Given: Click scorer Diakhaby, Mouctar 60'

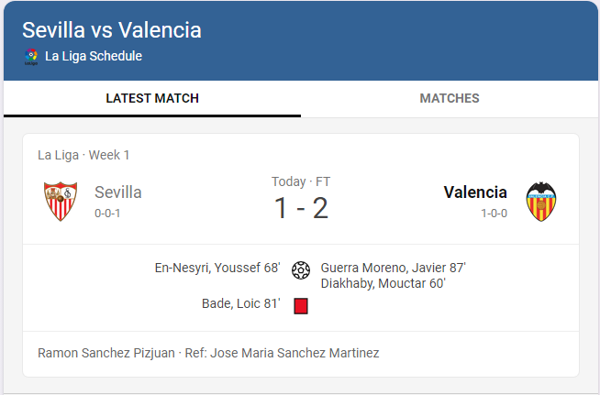Looking at the screenshot, I should pos(383,283).
